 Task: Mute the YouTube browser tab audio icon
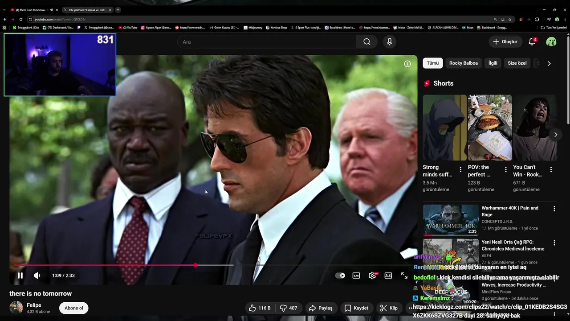tap(52, 10)
